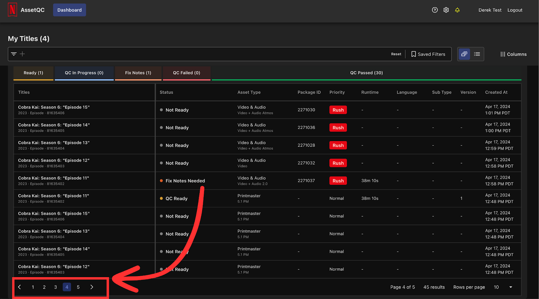Screen dimensions: 539x299
Task: Open the Columns selector
Action: click(x=513, y=54)
